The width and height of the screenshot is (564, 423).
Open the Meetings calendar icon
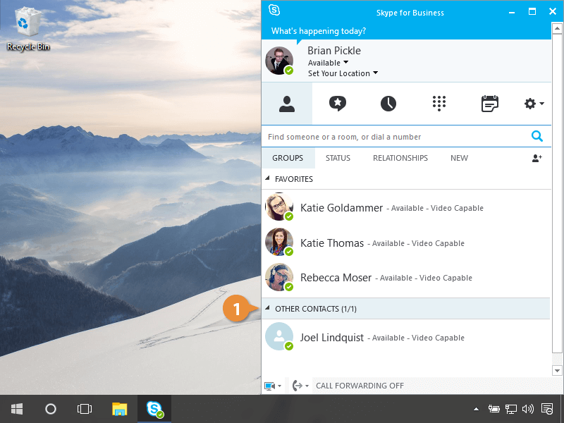click(x=489, y=104)
